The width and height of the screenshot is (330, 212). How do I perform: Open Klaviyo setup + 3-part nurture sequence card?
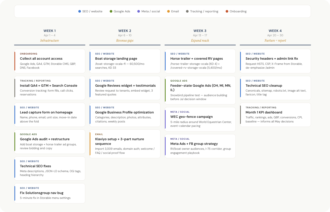point(125,144)
